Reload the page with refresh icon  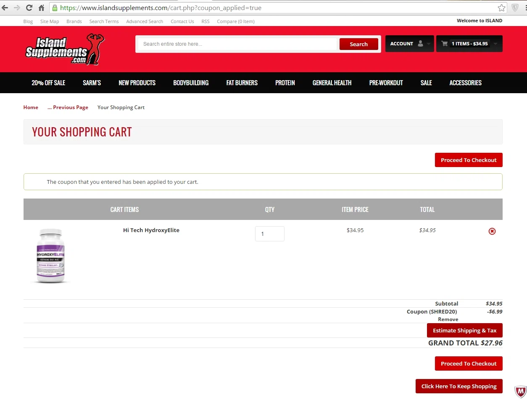[x=29, y=8]
